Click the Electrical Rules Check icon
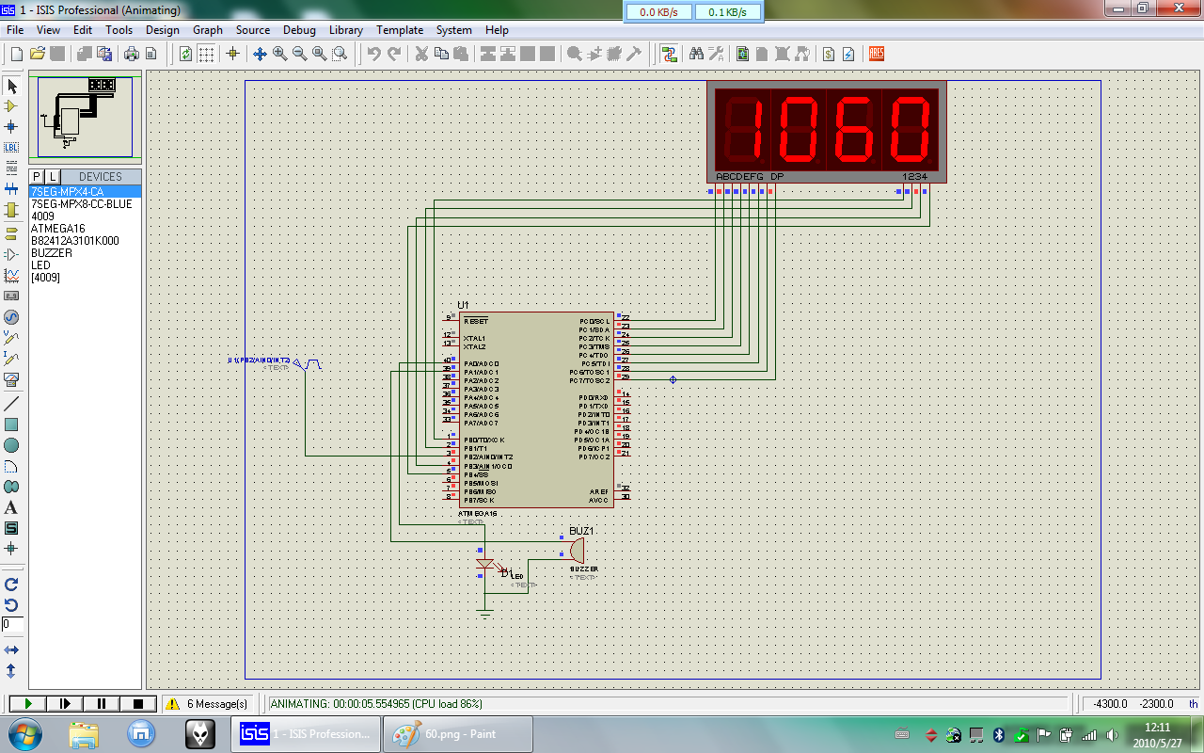 (848, 54)
